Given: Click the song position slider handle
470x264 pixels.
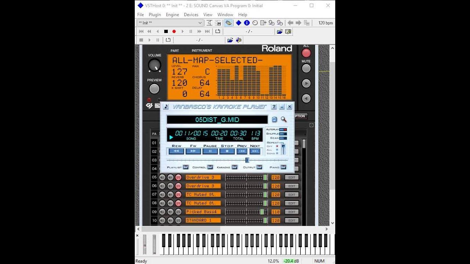Looking at the screenshot, I should [x=247, y=160].
